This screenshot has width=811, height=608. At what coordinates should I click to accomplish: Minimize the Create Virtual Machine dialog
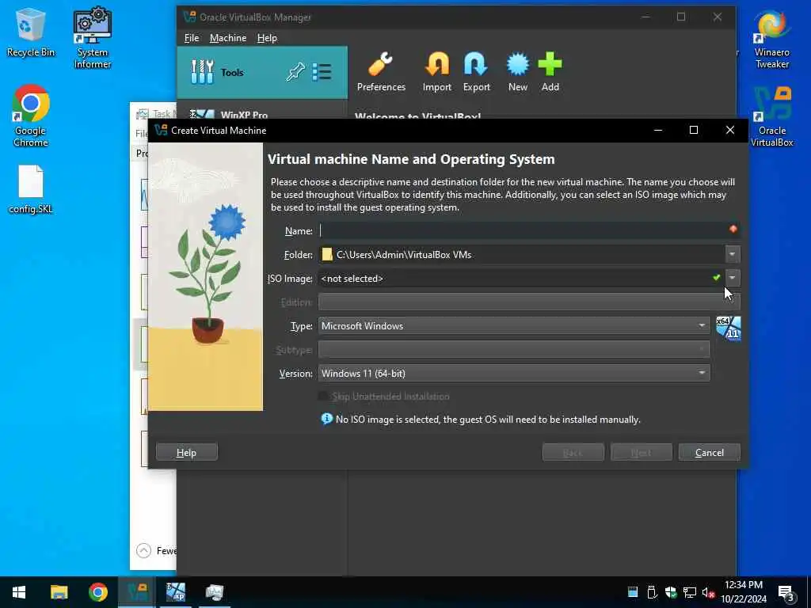pos(658,131)
